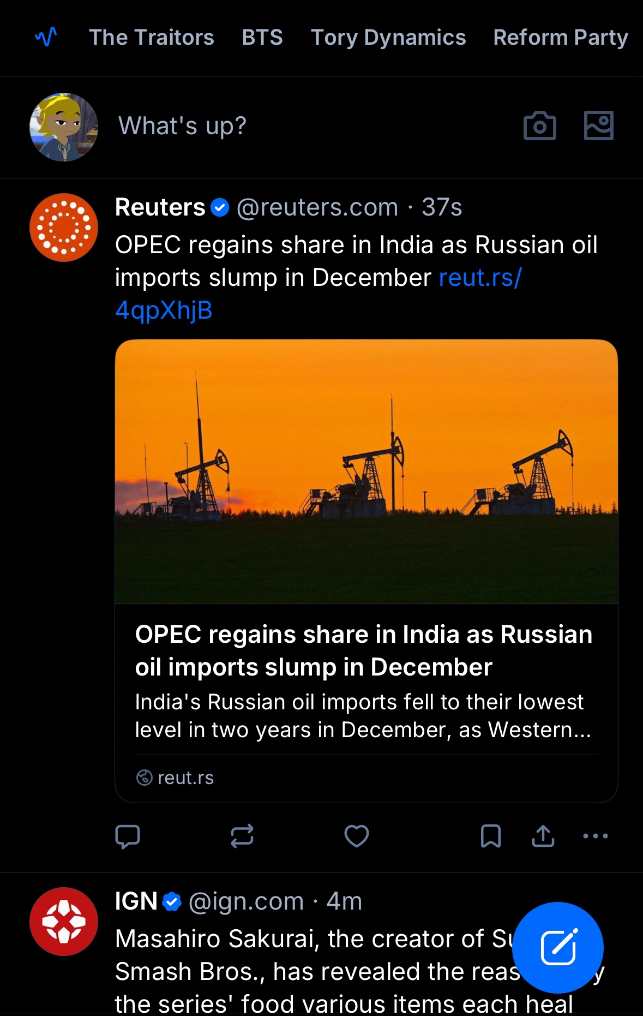The width and height of the screenshot is (643, 1016).
Task: Tap the trending wave icon
Action: pos(46,37)
